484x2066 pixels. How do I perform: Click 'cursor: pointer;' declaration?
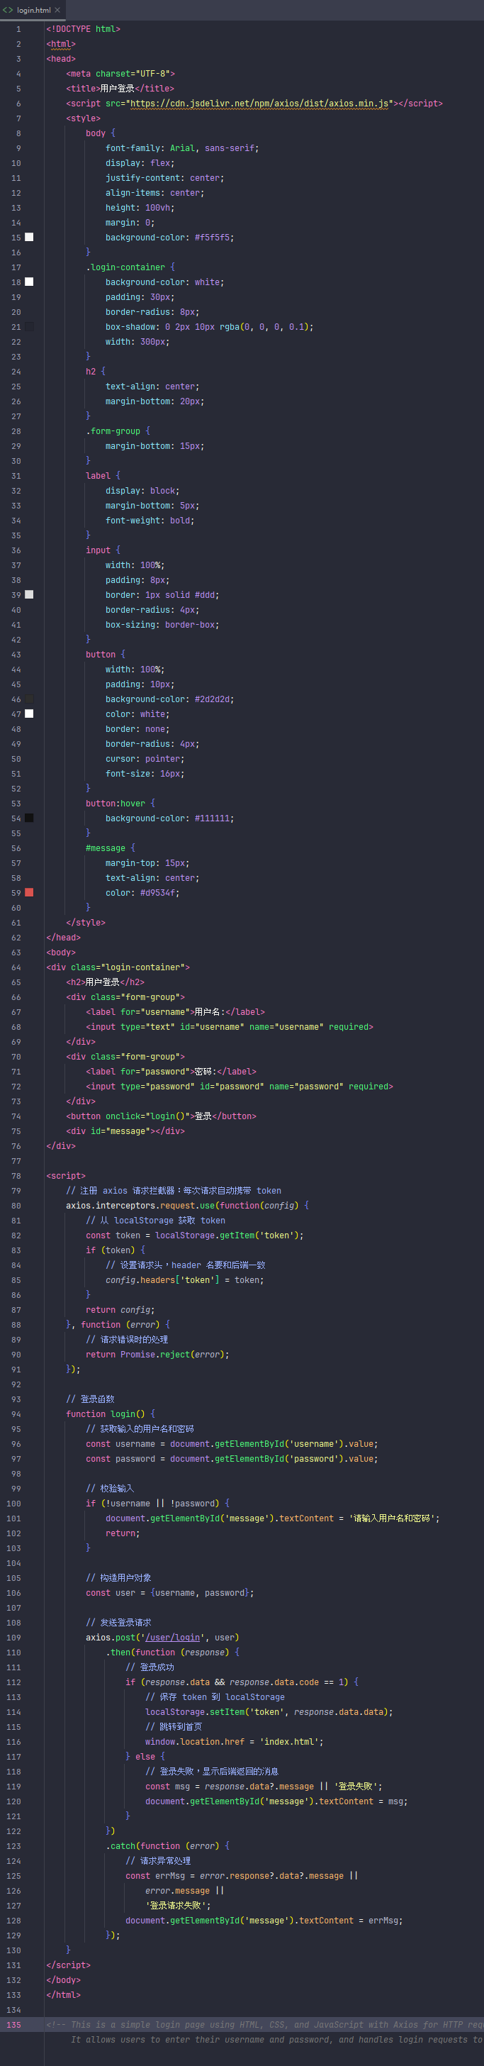point(145,759)
